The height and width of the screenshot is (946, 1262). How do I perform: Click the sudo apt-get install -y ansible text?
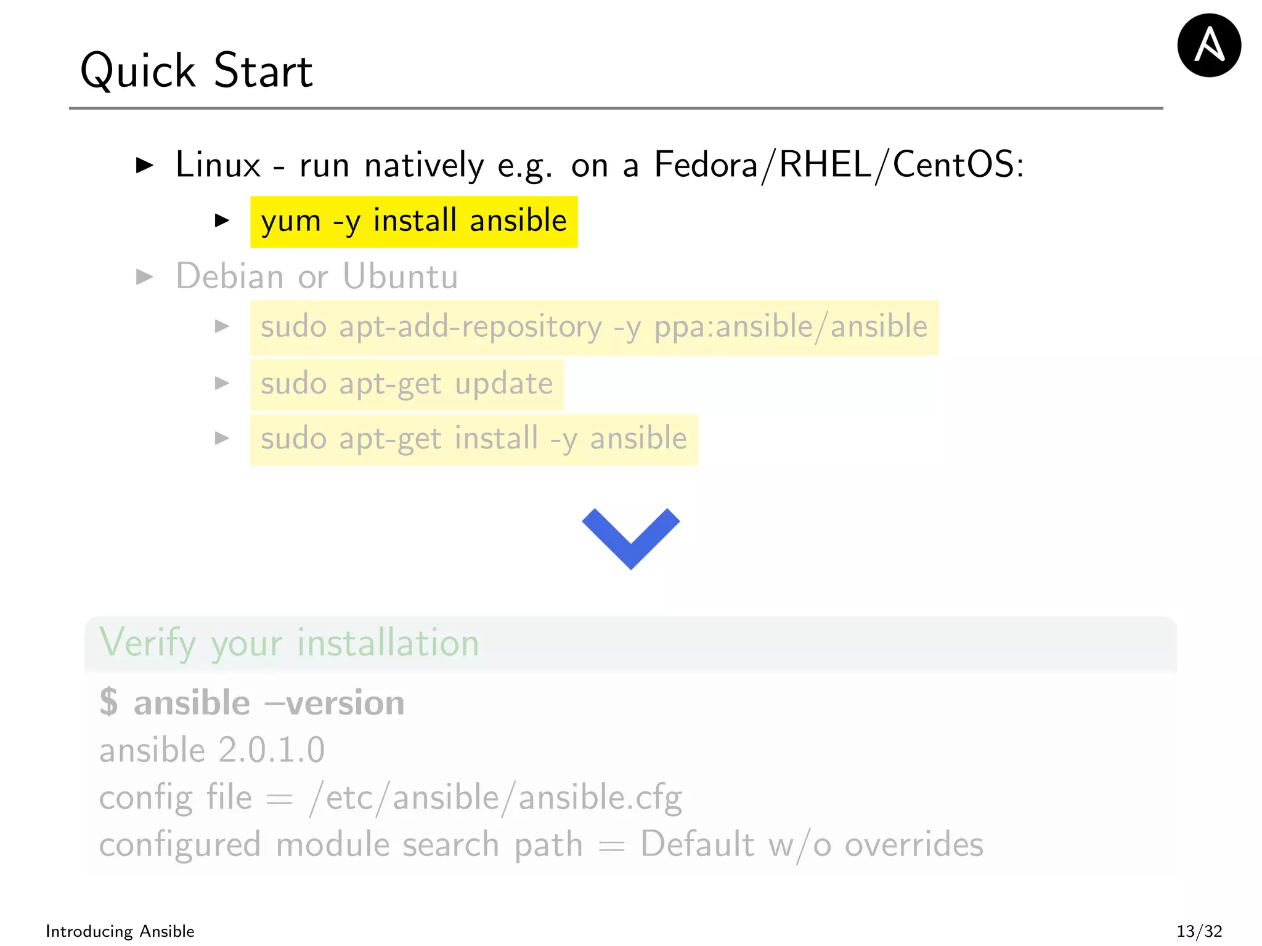(x=473, y=440)
